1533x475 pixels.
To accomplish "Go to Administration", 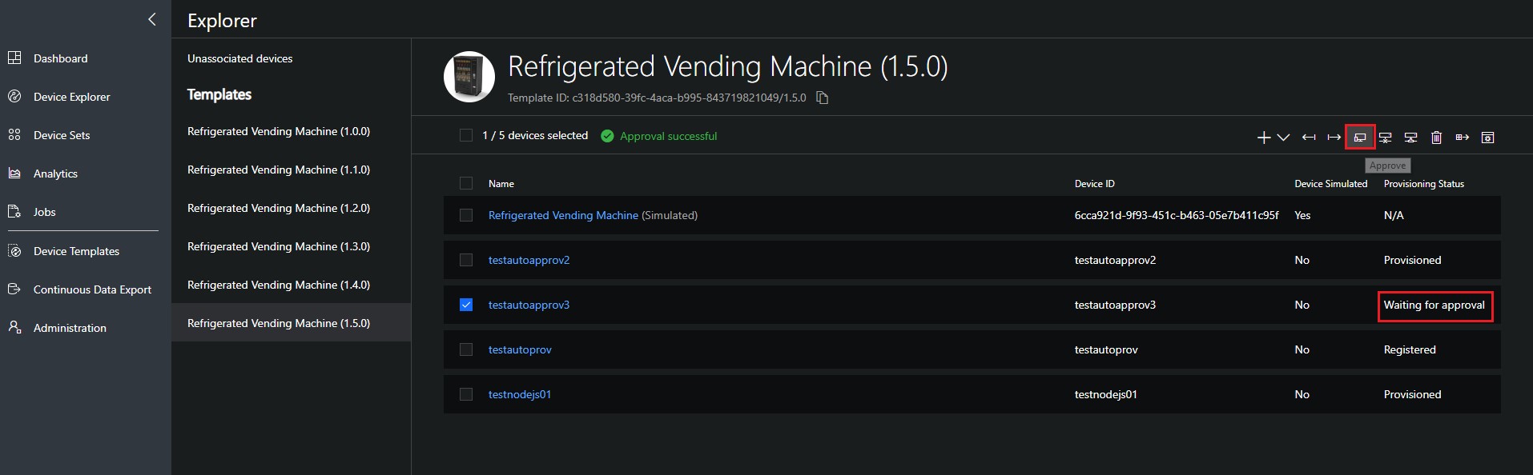I will (70, 328).
